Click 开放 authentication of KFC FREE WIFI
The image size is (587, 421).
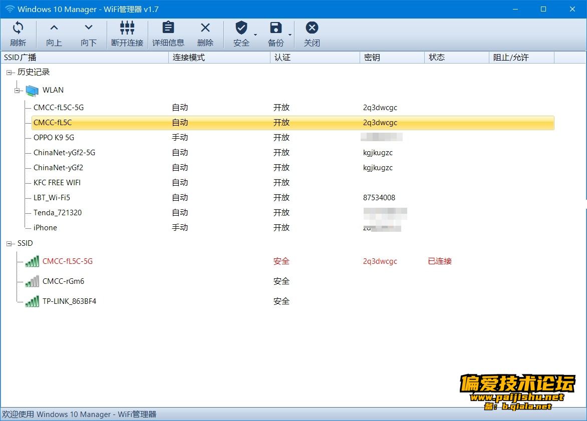tap(281, 183)
